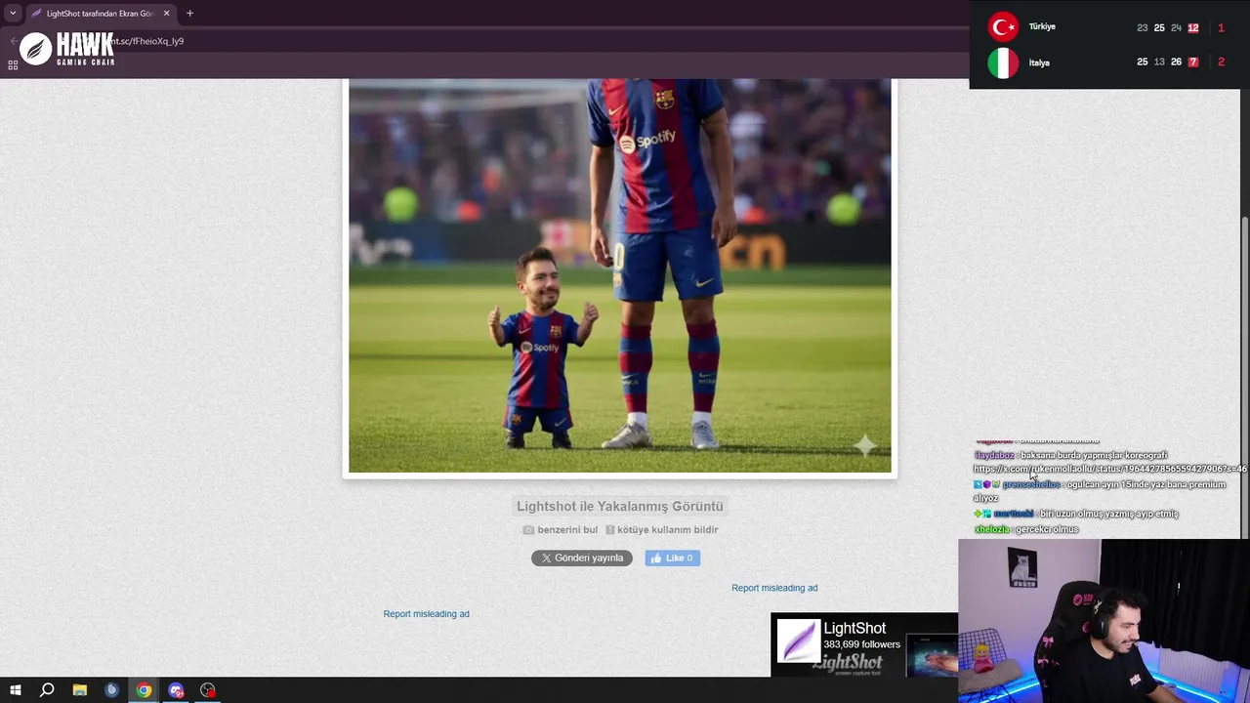The height and width of the screenshot is (703, 1250).
Task: Open OBS Studio from the taskbar
Action: (x=208, y=690)
